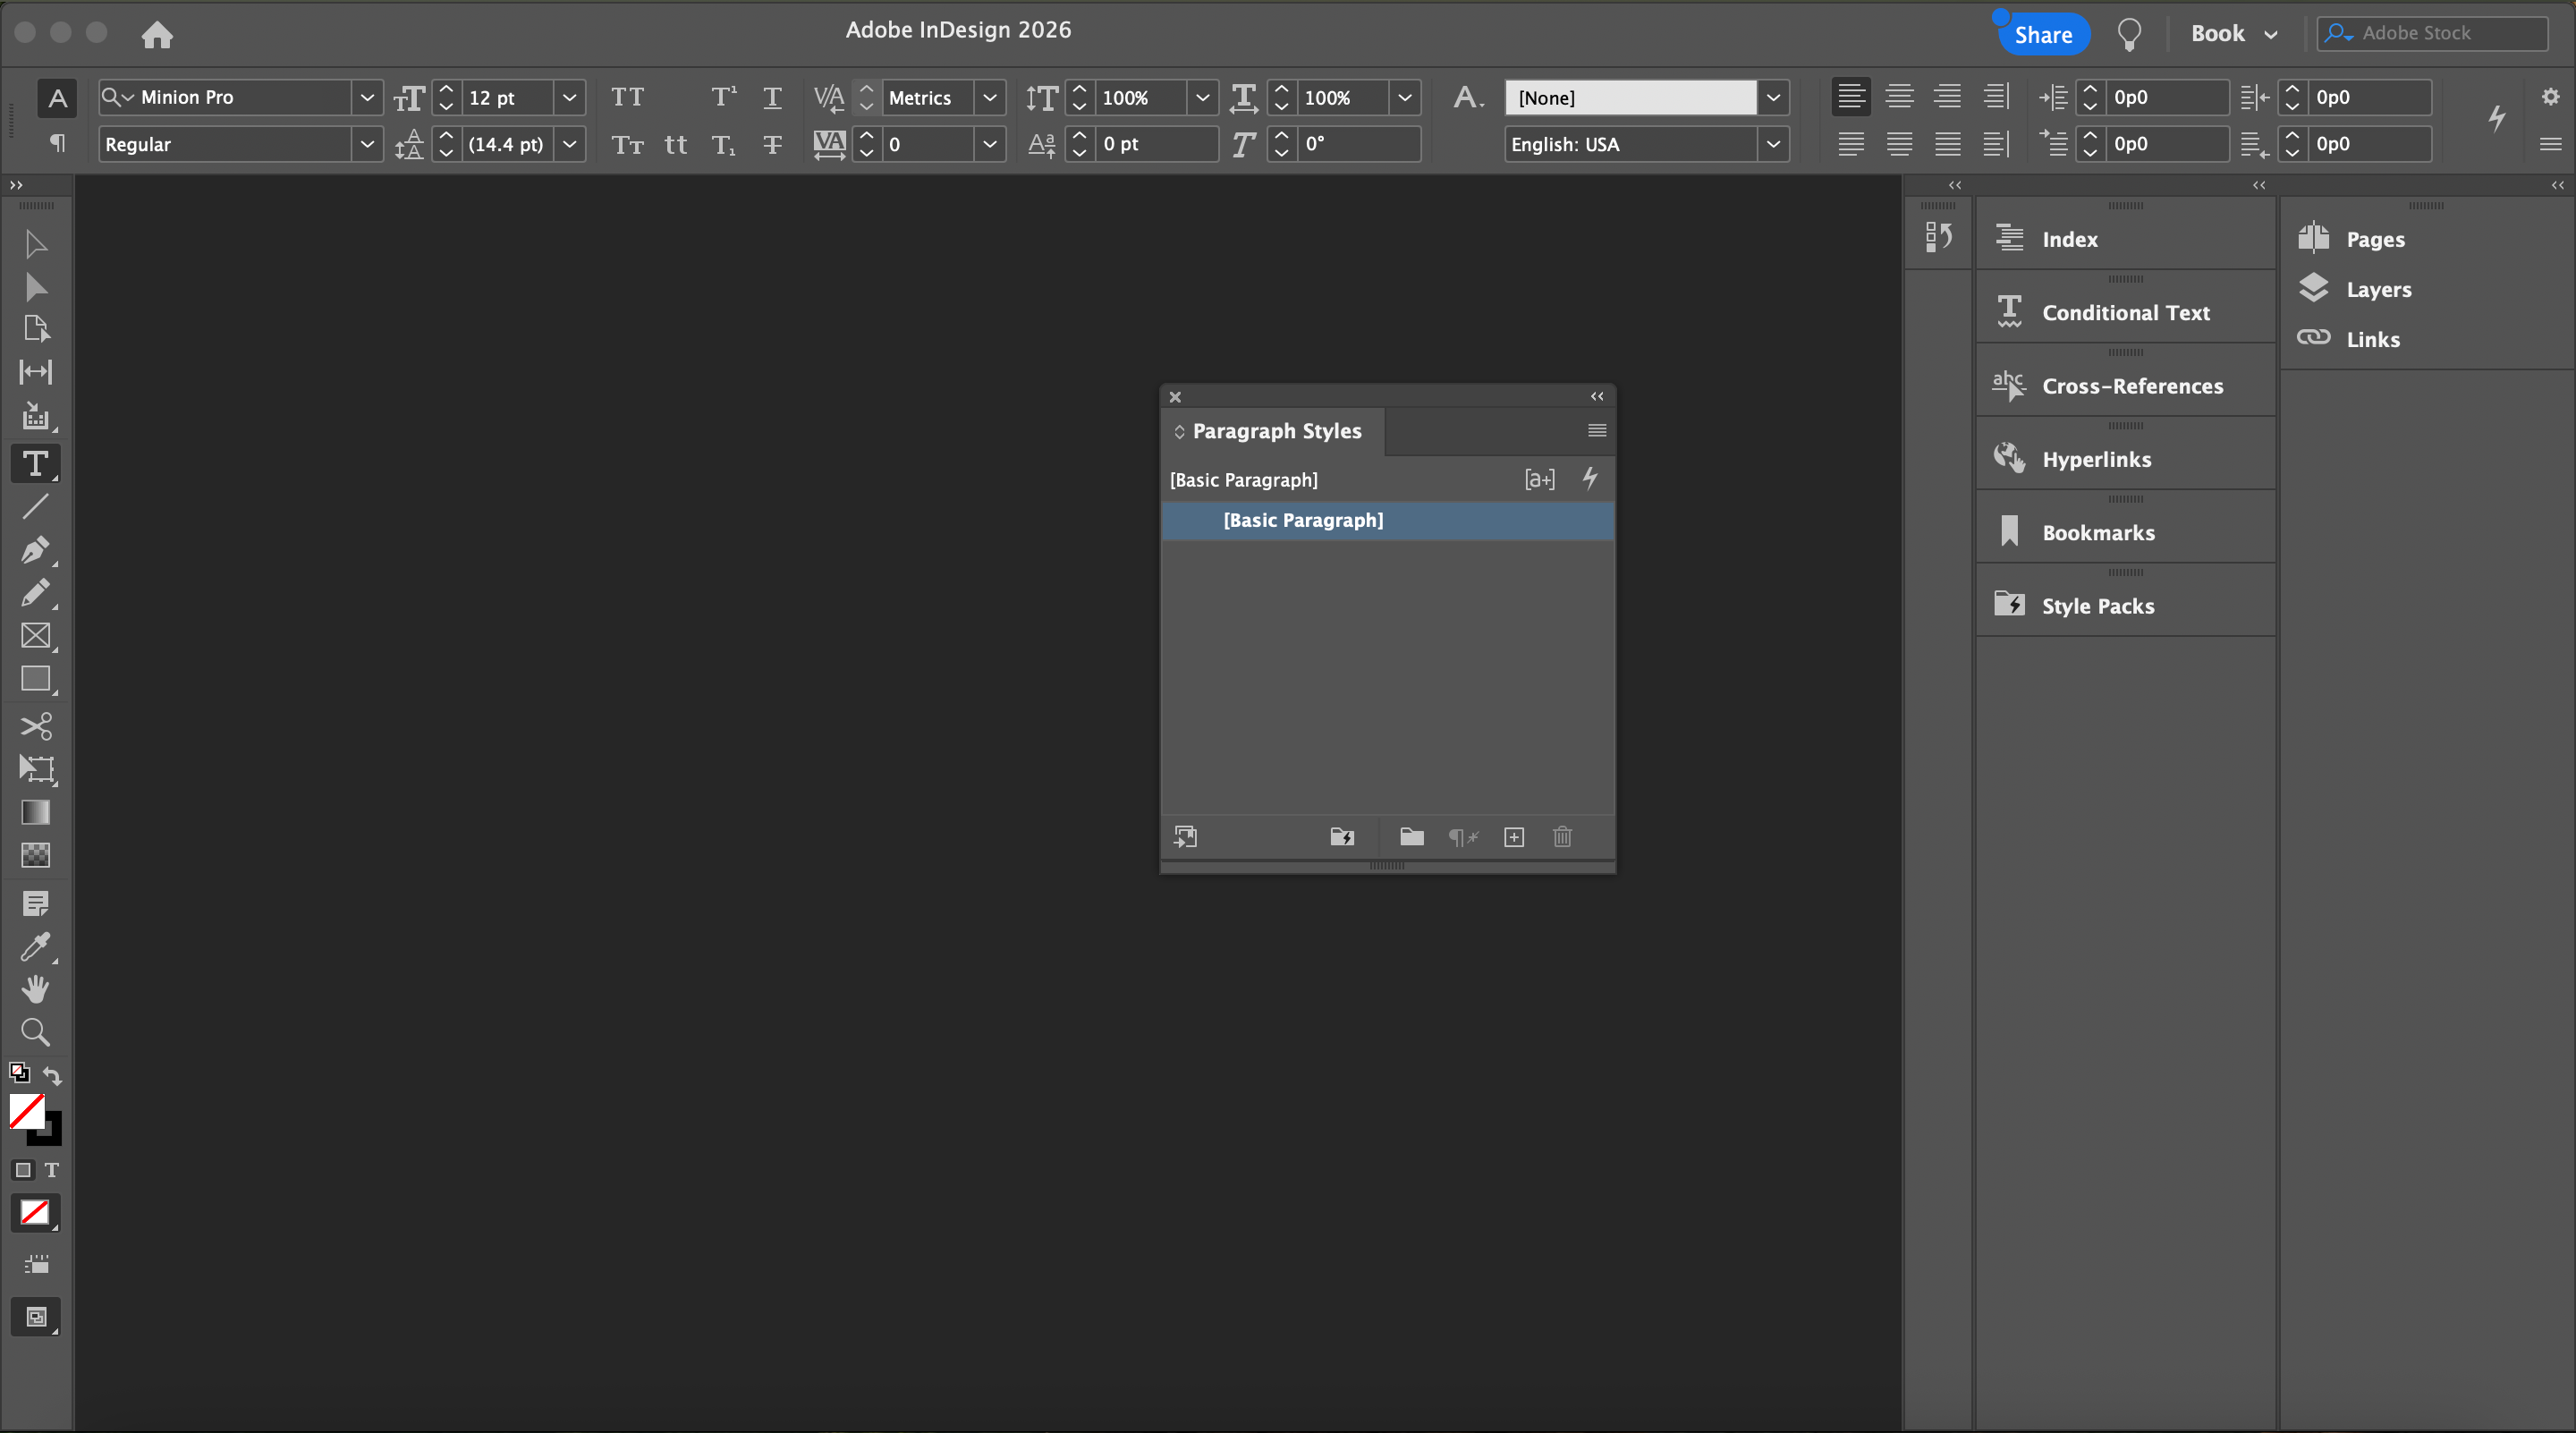Select the Eyedropper tool

point(35,946)
